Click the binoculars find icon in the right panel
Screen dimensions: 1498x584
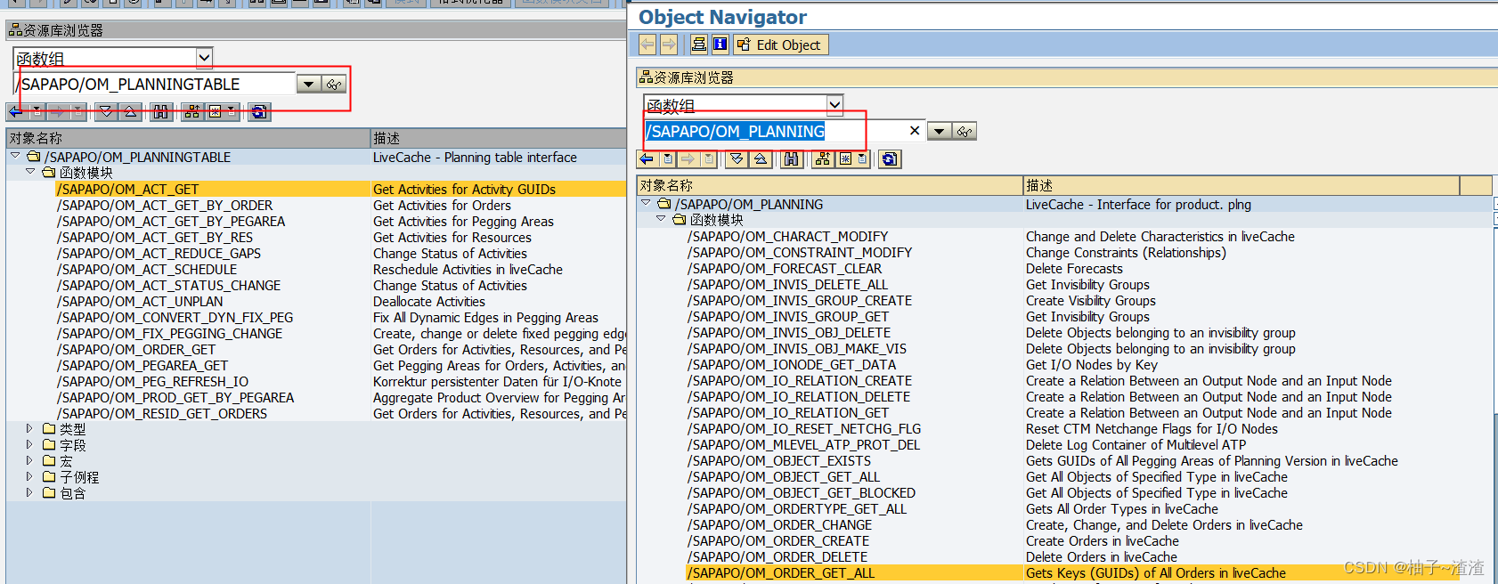pos(791,159)
